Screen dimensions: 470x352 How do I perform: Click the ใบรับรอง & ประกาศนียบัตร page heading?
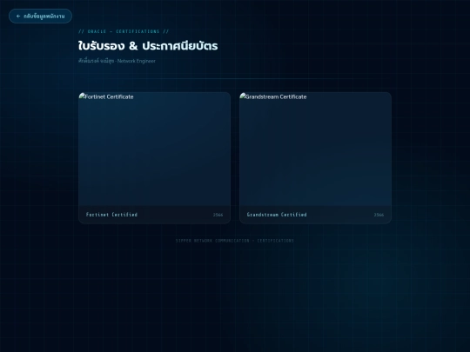tap(148, 46)
